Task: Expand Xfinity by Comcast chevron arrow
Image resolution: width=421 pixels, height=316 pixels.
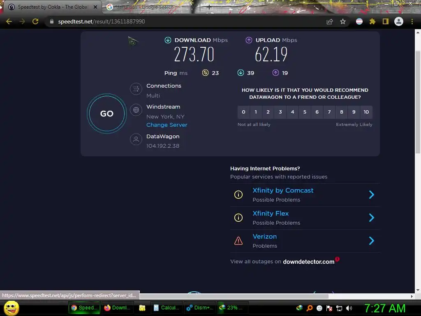Action: (372, 195)
